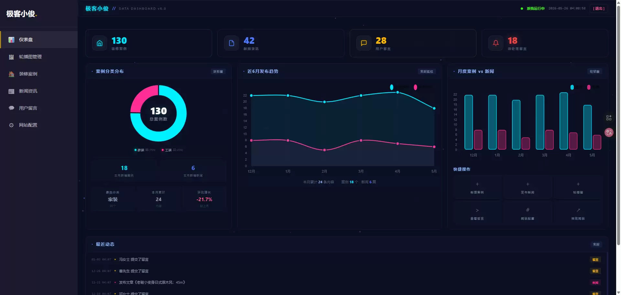The width and height of the screenshot is (621, 295).
Task: Toggle the pink legend swatch in bar chart
Action: point(589,87)
